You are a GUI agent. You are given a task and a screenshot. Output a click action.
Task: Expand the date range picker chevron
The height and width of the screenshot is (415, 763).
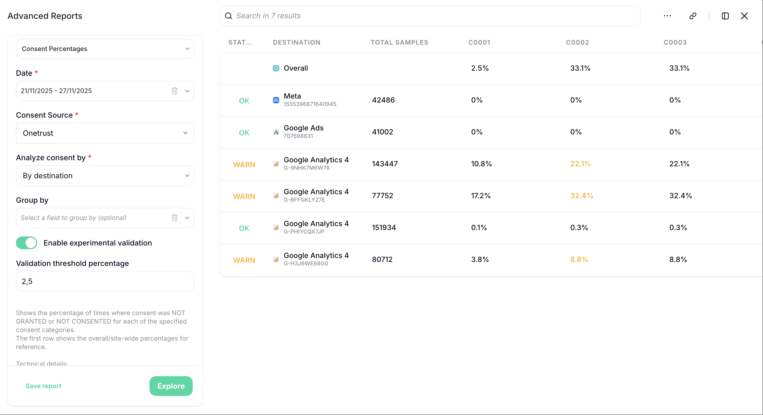coord(187,91)
